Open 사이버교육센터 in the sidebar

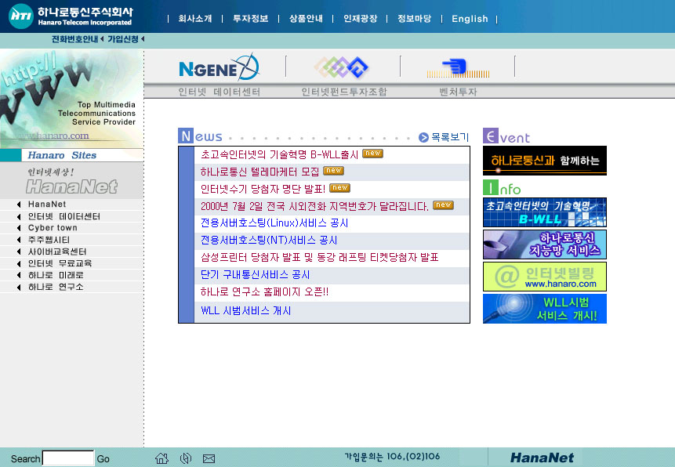(57, 252)
